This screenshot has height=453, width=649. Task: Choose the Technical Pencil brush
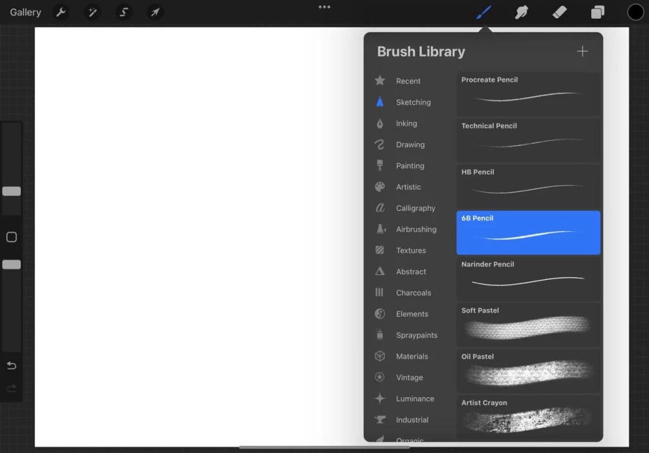[x=528, y=140]
